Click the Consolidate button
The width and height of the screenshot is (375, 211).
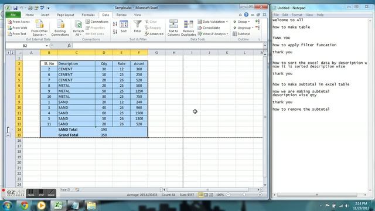(209, 28)
